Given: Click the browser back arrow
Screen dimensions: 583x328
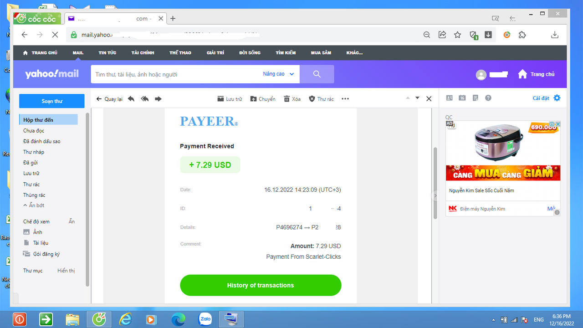Looking at the screenshot, I should (x=25, y=35).
